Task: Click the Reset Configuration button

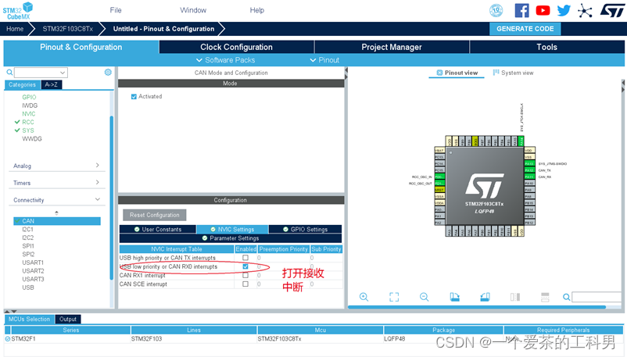Action: (x=154, y=215)
